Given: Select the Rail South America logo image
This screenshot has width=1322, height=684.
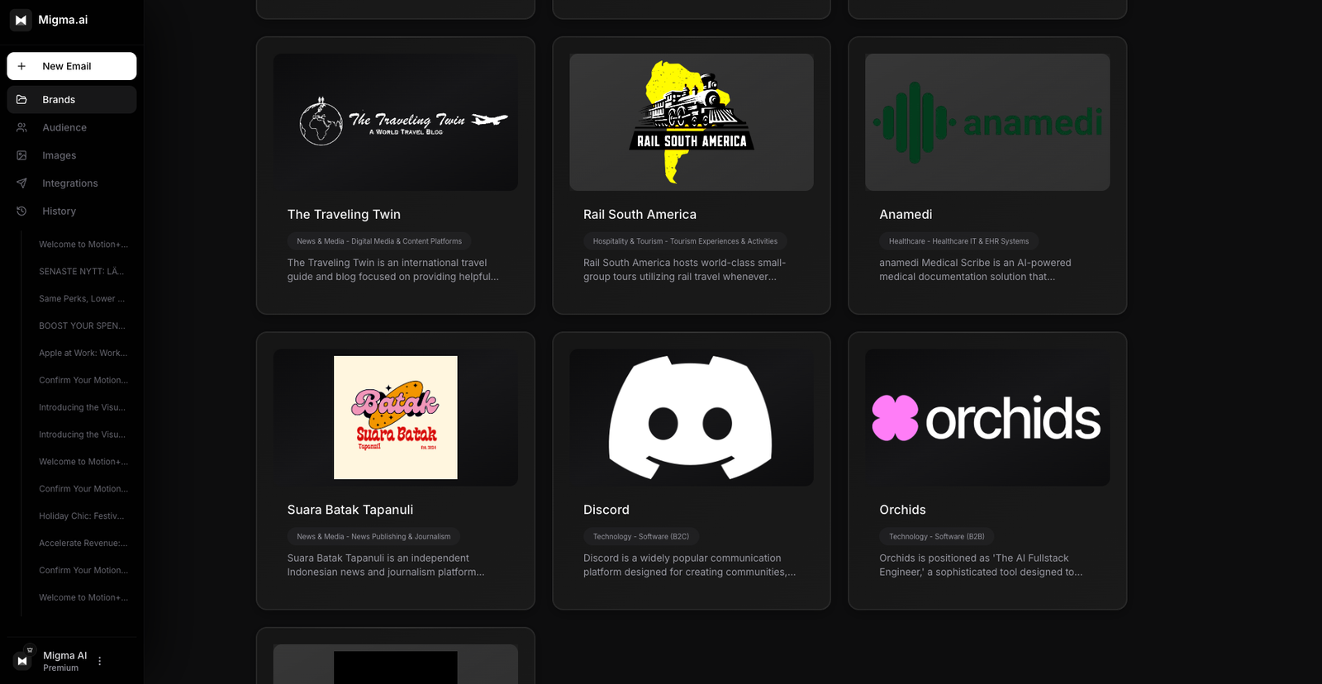Looking at the screenshot, I should click(x=691, y=122).
